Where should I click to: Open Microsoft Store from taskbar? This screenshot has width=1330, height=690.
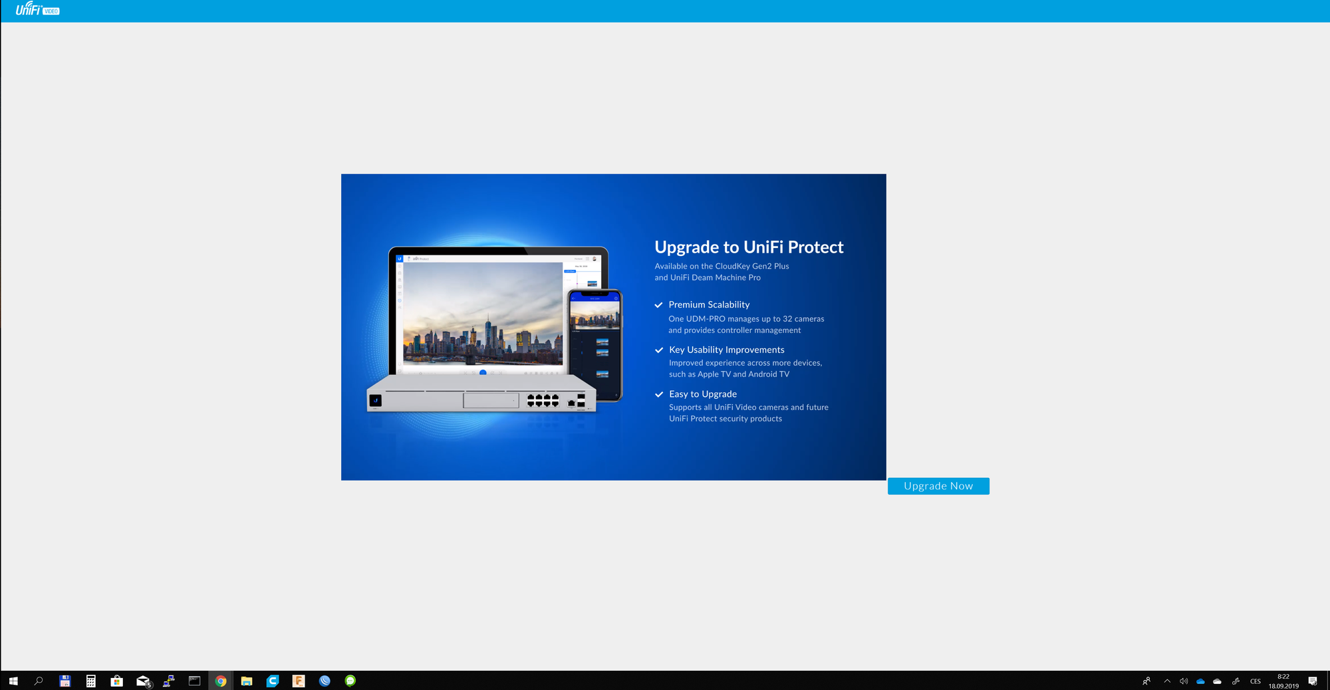point(117,681)
